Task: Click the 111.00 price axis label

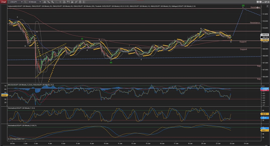Action: tap(265, 14)
